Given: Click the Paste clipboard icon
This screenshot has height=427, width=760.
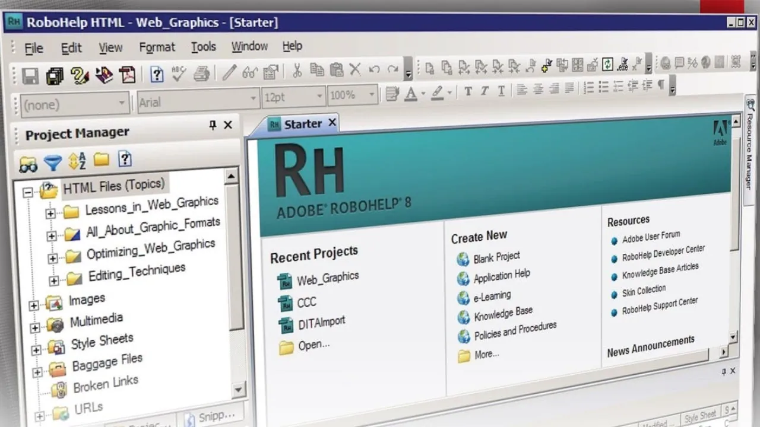Looking at the screenshot, I should [x=336, y=70].
